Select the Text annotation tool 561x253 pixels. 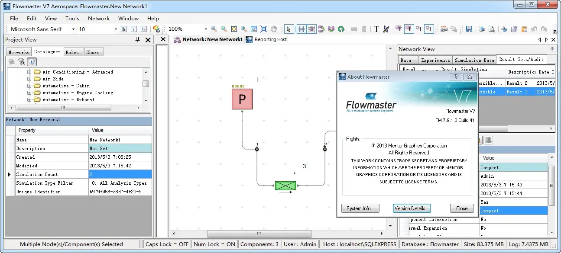click(376, 29)
